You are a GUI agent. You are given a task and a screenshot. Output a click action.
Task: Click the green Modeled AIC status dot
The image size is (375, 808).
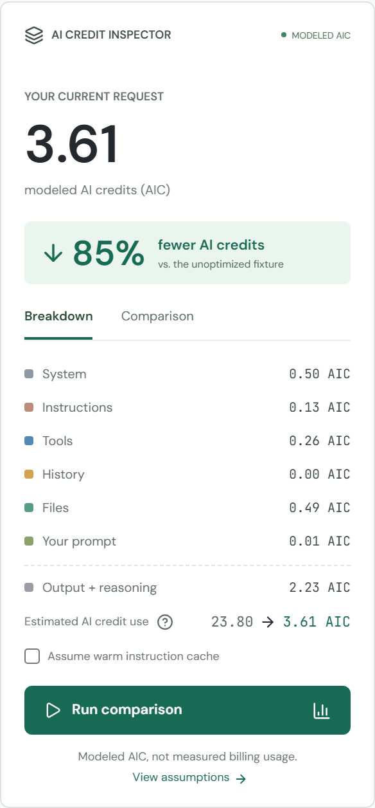pos(284,35)
